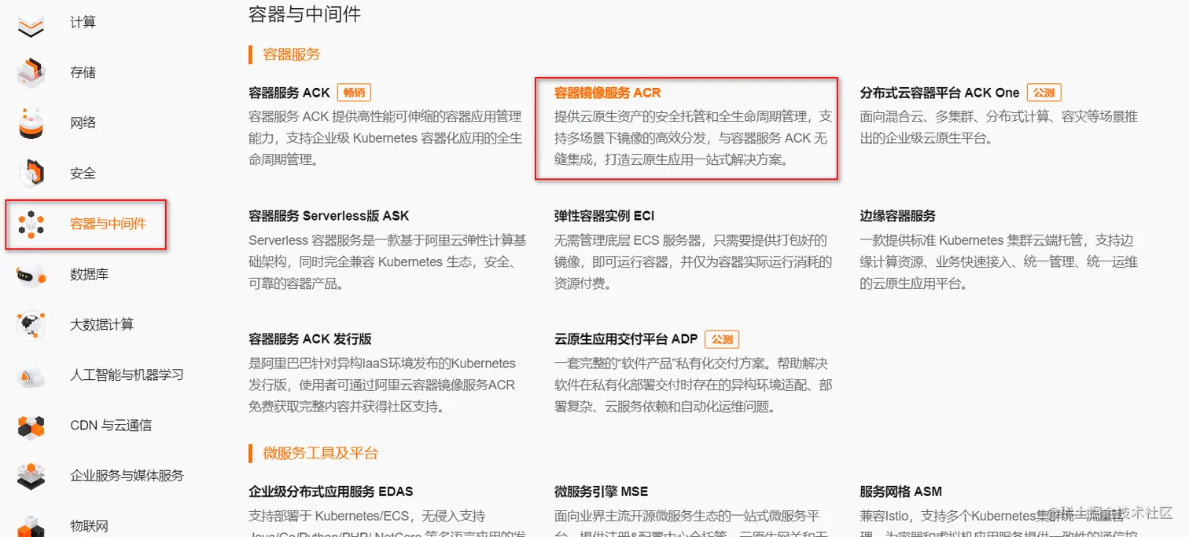The height and width of the screenshot is (537, 1189).
Task: Select 容器与中间件 in the sidebar
Action: point(109,225)
